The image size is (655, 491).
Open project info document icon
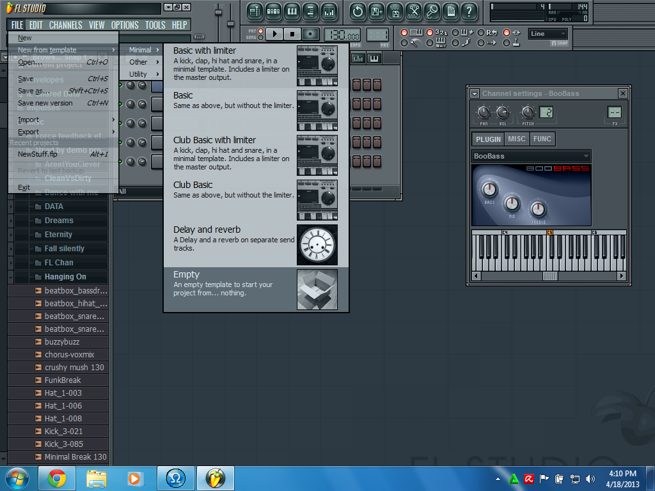[451, 12]
